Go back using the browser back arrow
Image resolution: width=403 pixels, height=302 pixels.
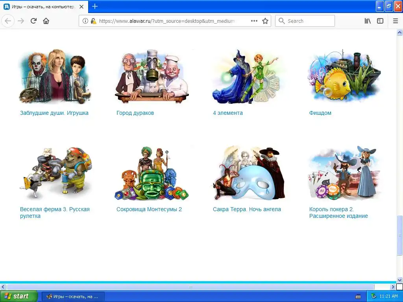(8, 21)
